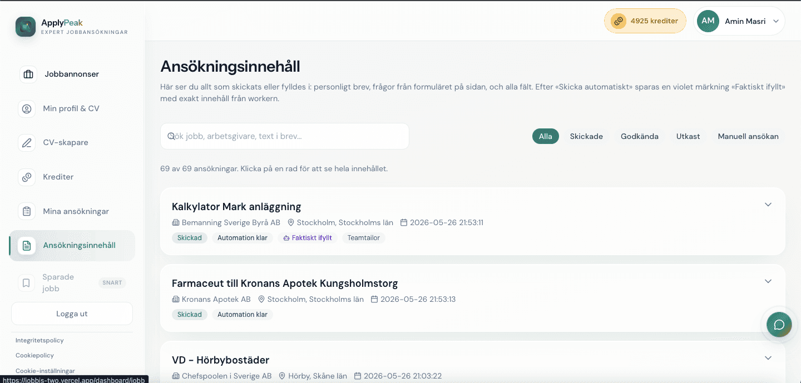The width and height of the screenshot is (801, 383).
Task: Click the Teamtailor tag
Action: tap(364, 238)
